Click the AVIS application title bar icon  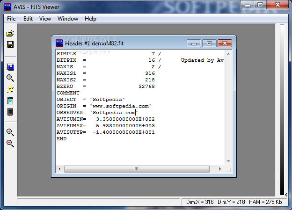[7, 7]
